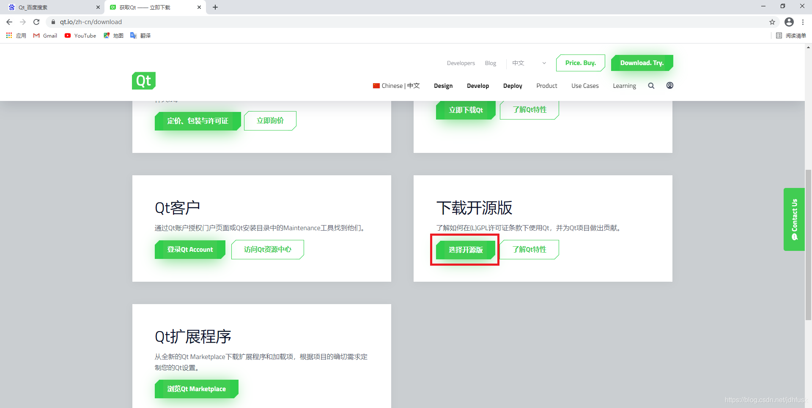Click the 立即下载Qt button
Screen dimensions: 812x408
(466, 110)
